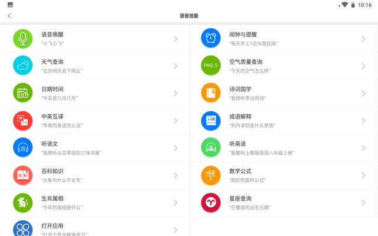
Task: Select the red translation 中英互译 icon
Action: [22, 120]
